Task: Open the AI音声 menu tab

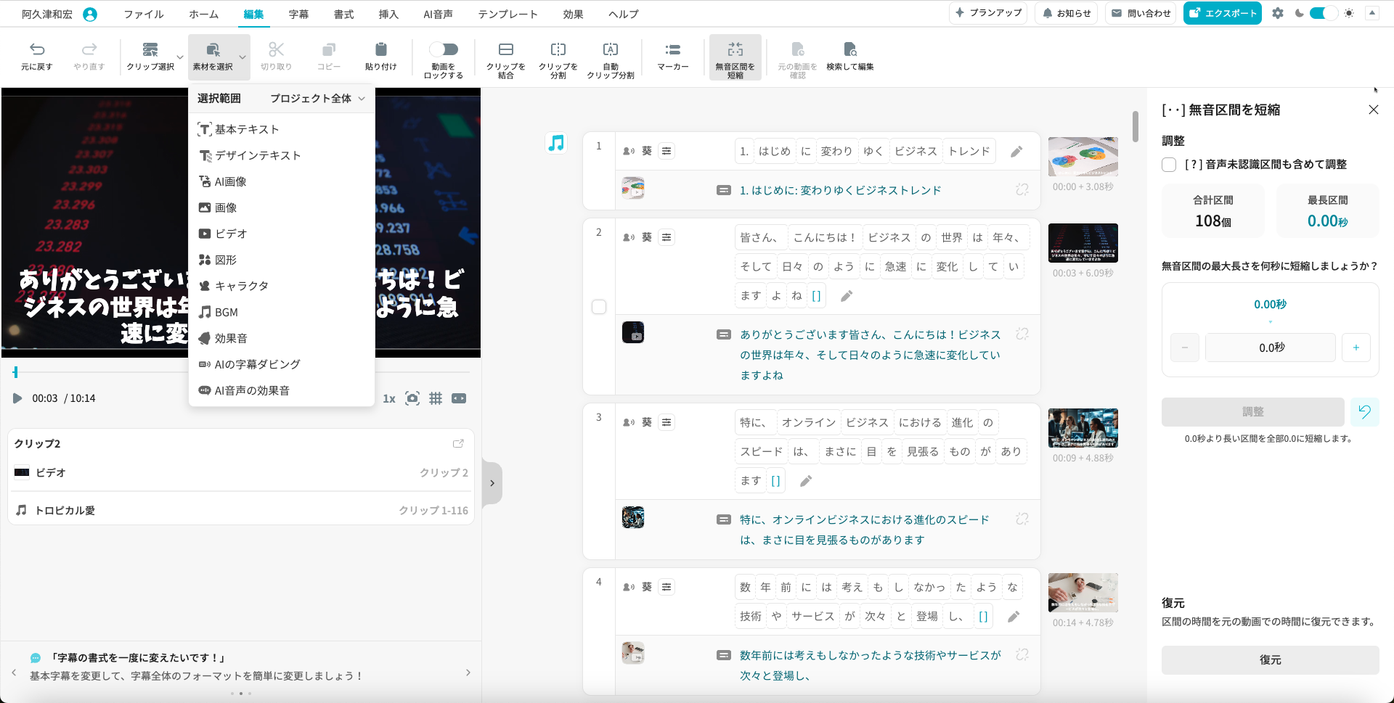Action: click(438, 14)
